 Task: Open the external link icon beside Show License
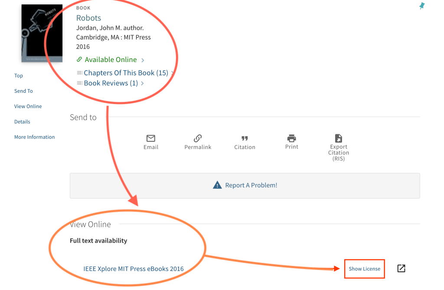click(x=401, y=268)
